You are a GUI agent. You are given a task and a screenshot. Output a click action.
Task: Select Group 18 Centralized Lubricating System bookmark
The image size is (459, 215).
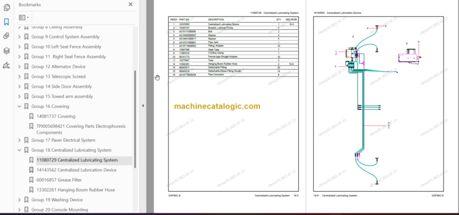(x=71, y=150)
